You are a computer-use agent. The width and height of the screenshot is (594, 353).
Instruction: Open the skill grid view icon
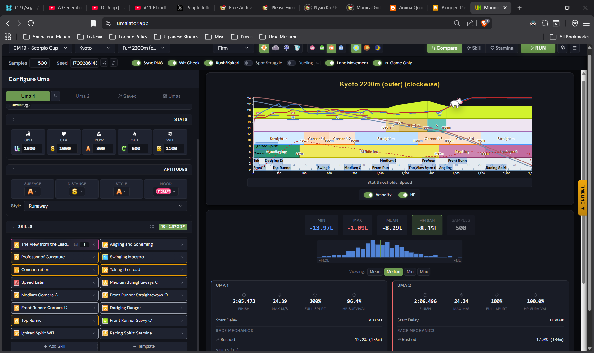[152, 226]
